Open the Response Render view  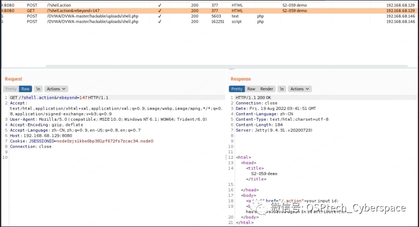[267, 89]
